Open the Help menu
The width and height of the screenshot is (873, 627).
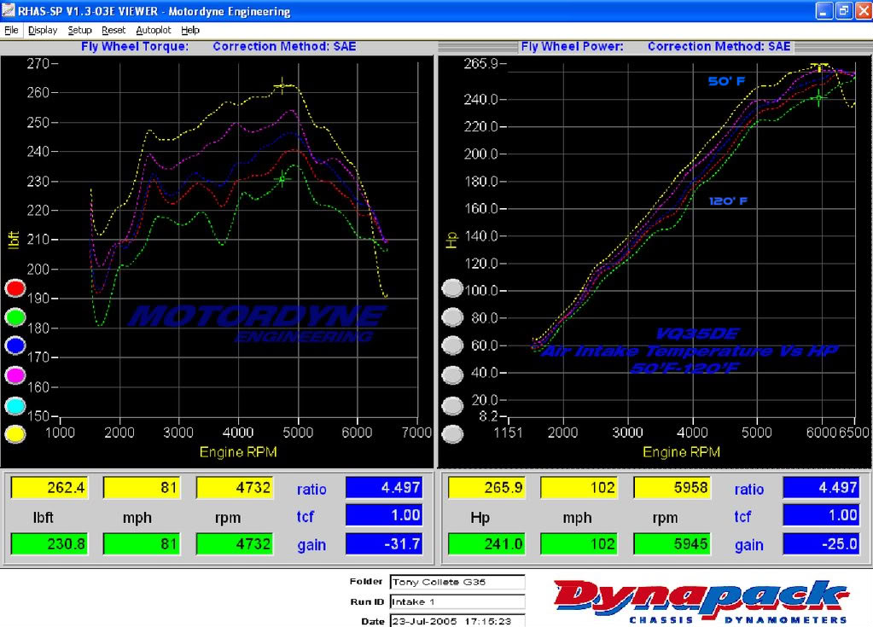190,30
